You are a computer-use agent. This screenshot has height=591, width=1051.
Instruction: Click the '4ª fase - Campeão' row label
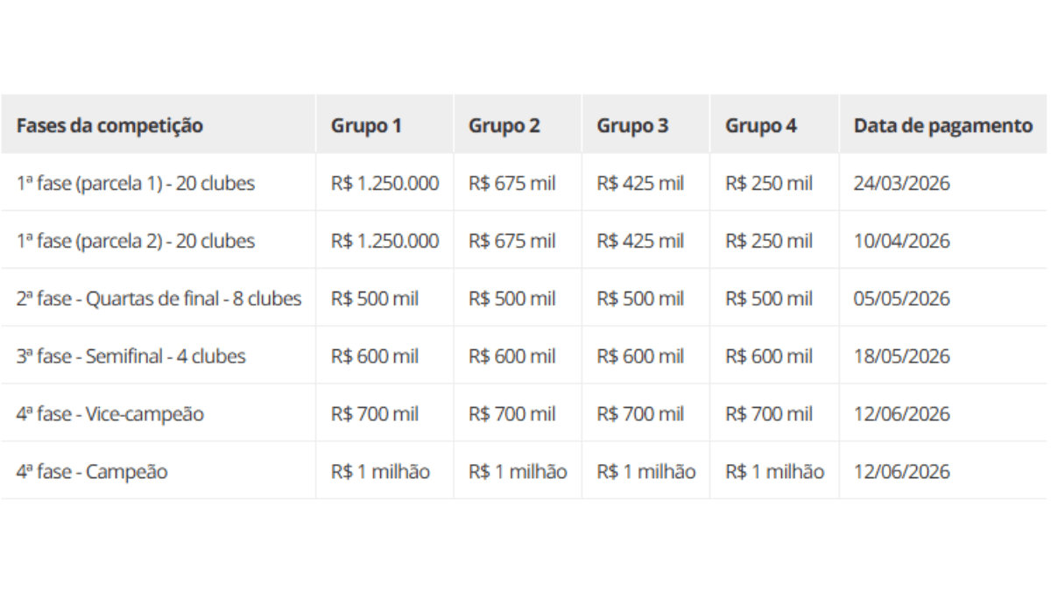92,472
